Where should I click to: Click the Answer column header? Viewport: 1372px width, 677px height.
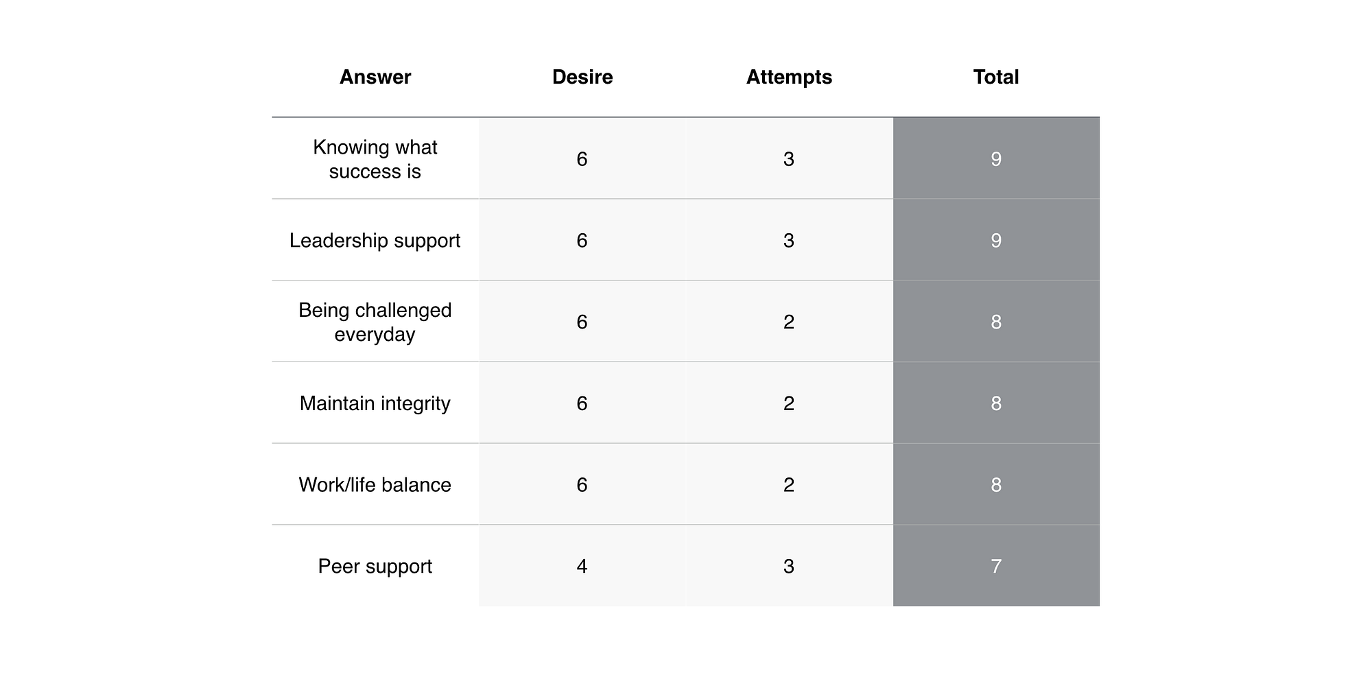(375, 77)
